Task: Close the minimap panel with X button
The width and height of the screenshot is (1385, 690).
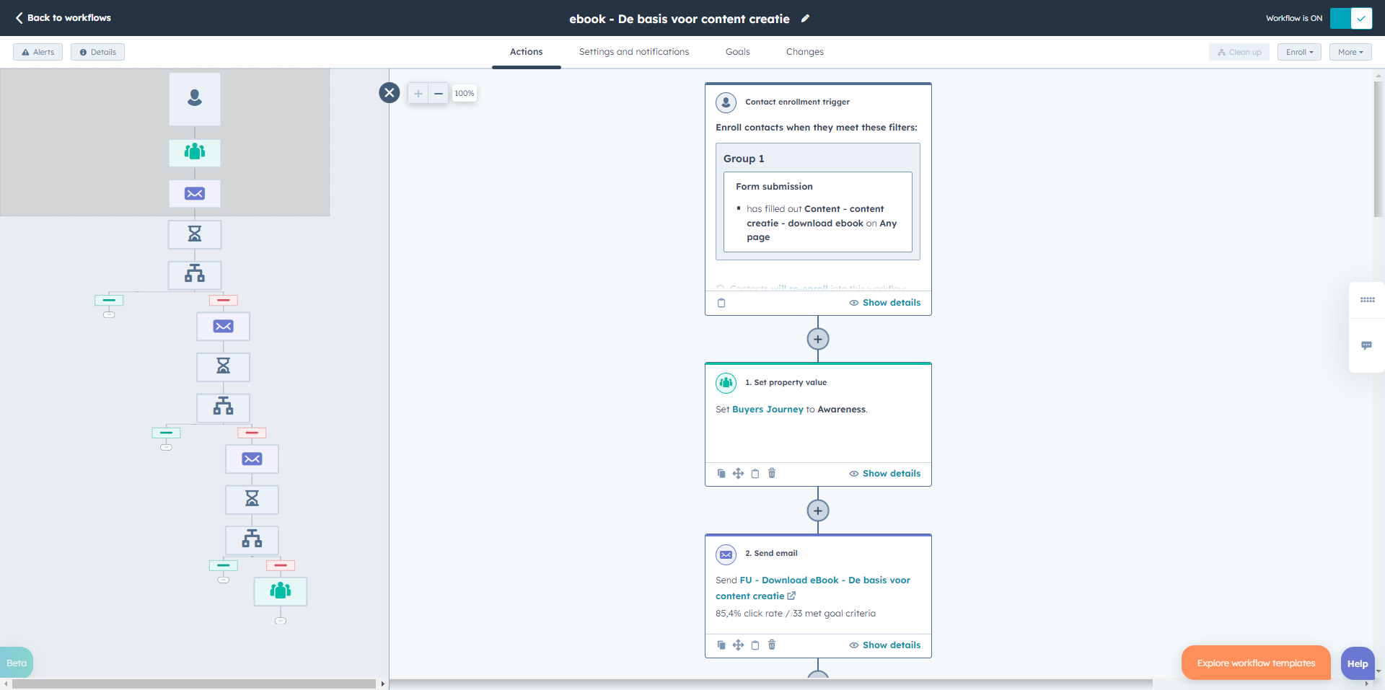Action: pyautogui.click(x=390, y=92)
